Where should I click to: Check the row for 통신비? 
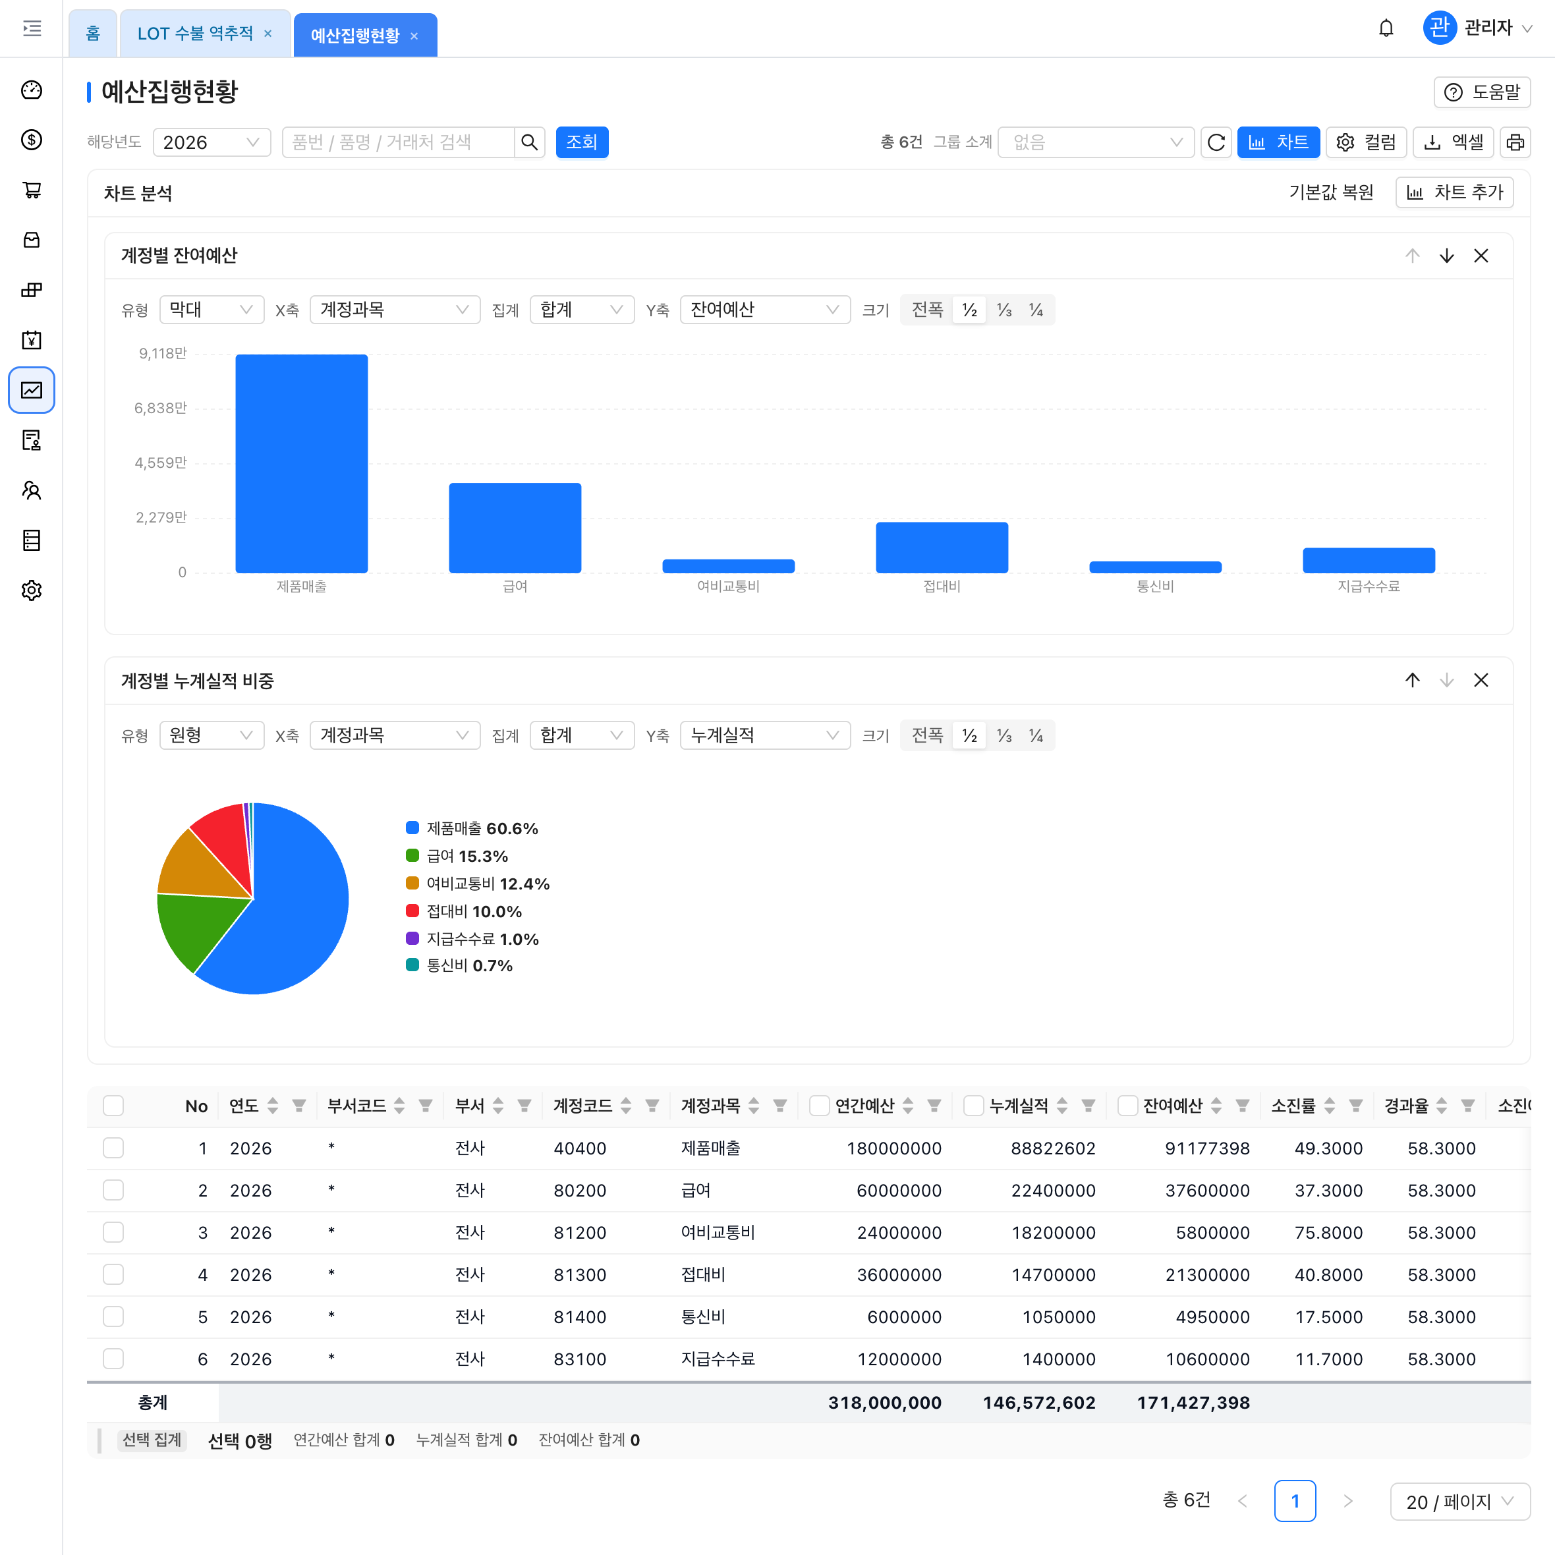coord(113,1316)
